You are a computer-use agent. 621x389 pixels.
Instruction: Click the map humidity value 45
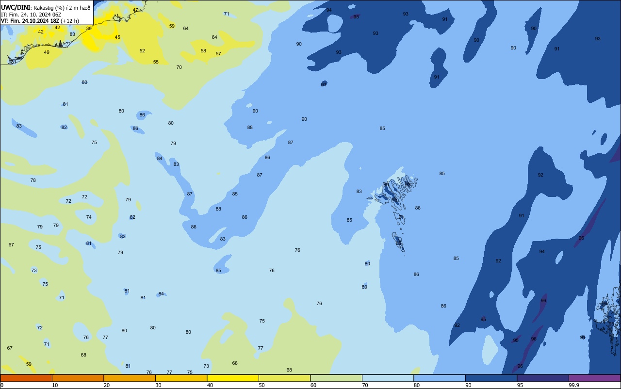(x=117, y=37)
